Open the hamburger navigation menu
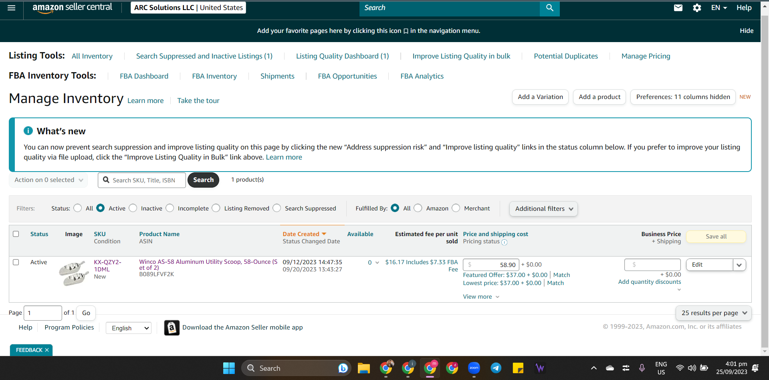 [x=11, y=8]
